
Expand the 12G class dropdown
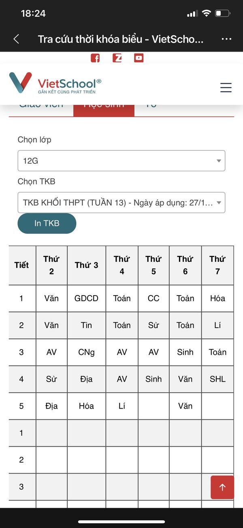pyautogui.click(x=122, y=161)
